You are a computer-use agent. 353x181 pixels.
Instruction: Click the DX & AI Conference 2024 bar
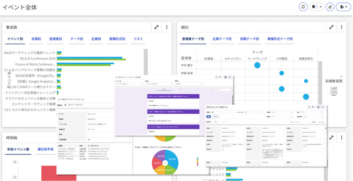point(90,58)
